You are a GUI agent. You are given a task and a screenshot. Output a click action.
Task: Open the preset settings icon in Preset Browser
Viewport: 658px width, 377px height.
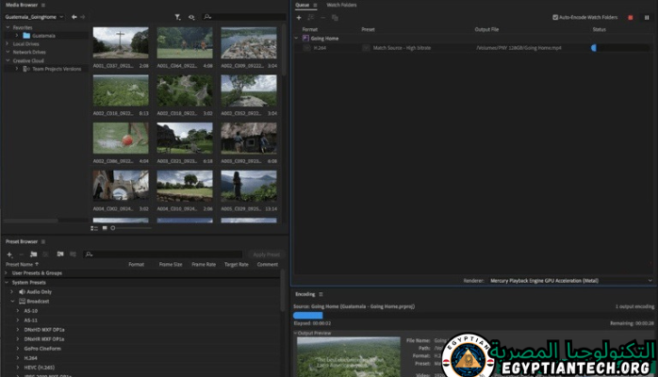click(x=46, y=254)
